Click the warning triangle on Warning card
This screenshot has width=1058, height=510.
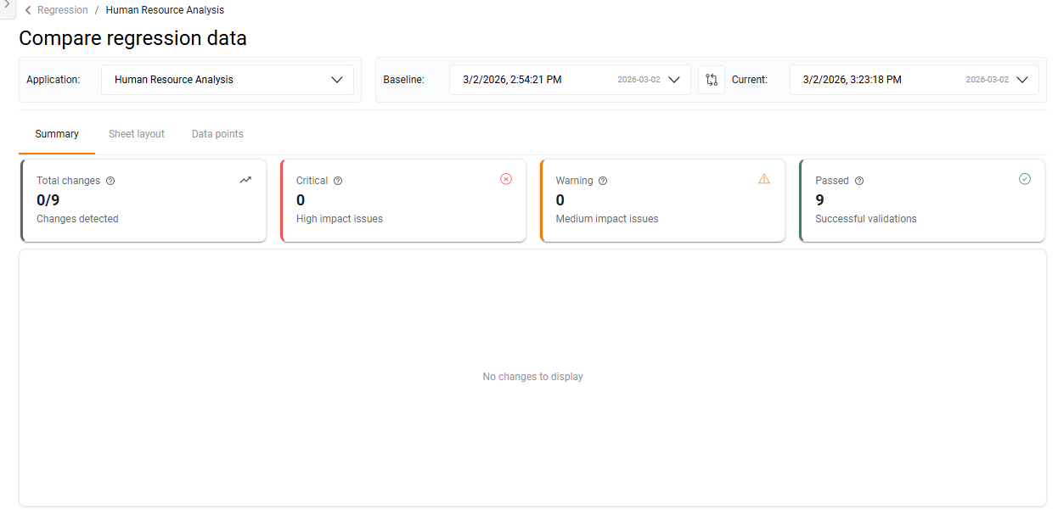coord(764,179)
